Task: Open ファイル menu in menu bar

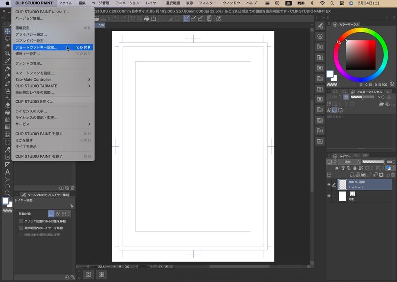Action: [x=66, y=3]
